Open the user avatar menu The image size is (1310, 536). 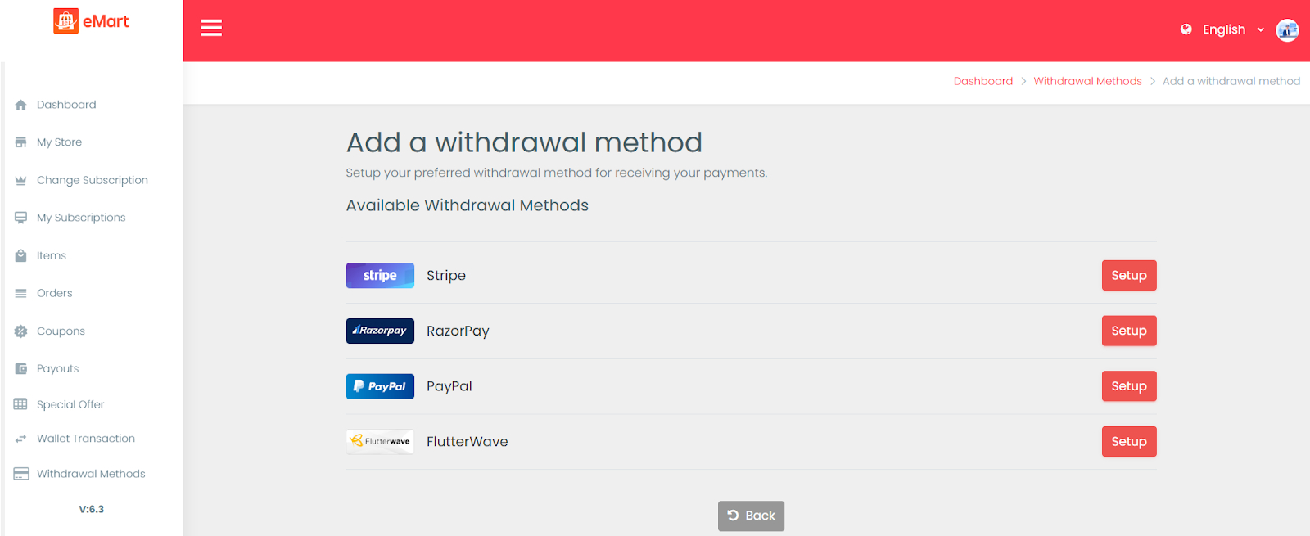coord(1287,30)
